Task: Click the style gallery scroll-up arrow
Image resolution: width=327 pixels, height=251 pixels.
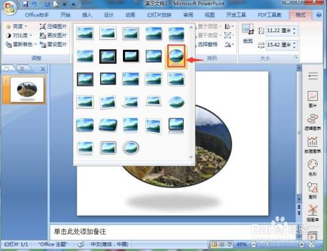Action: [191, 28]
